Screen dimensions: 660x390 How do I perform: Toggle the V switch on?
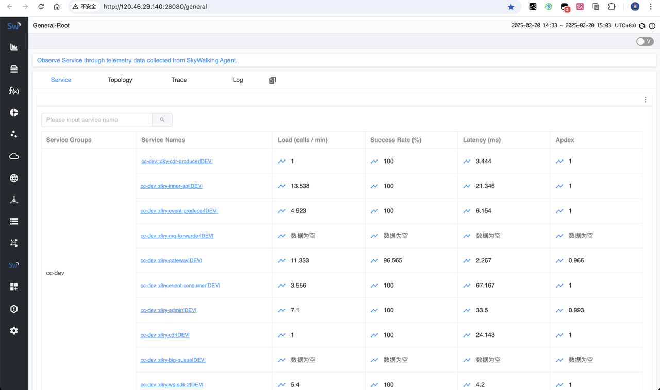coord(645,42)
